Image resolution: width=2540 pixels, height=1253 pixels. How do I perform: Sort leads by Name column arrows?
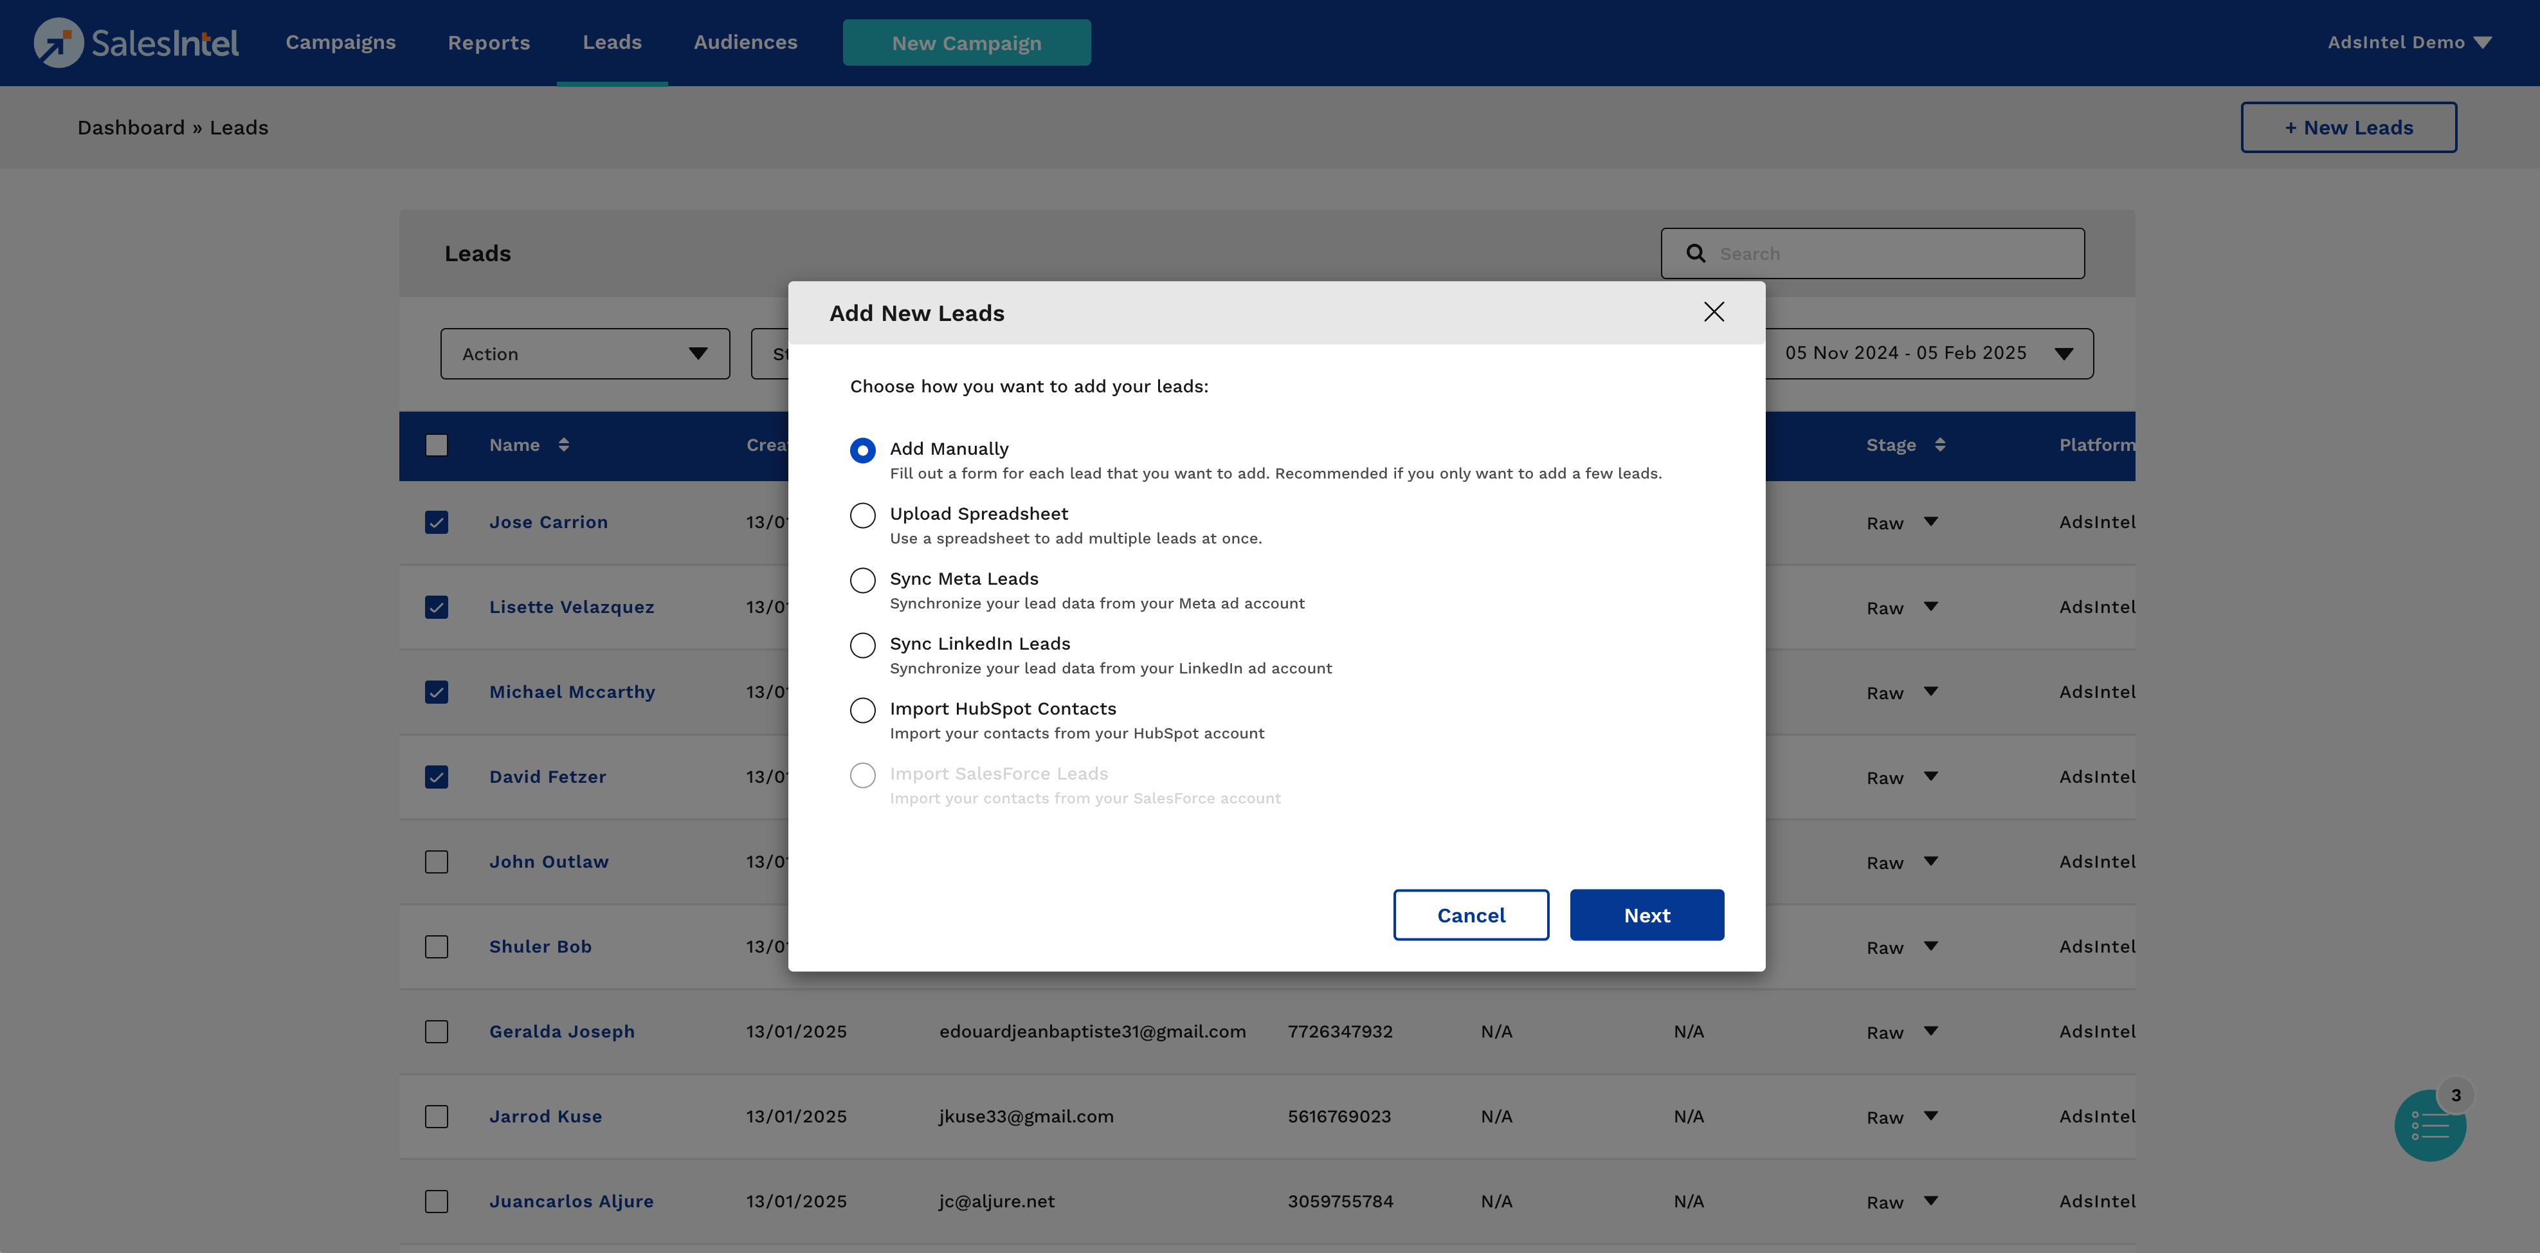pyautogui.click(x=563, y=445)
